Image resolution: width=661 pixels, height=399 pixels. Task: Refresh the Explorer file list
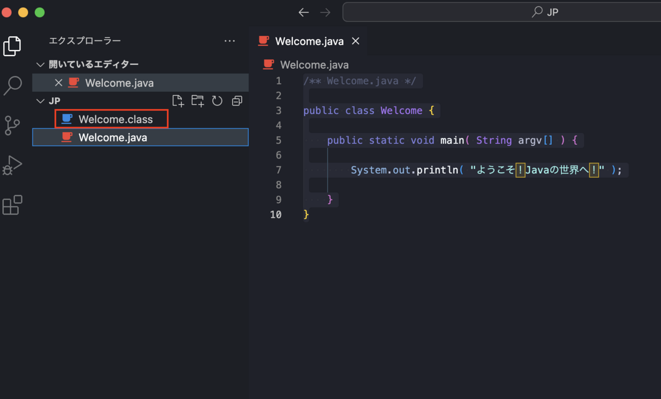[x=217, y=101]
